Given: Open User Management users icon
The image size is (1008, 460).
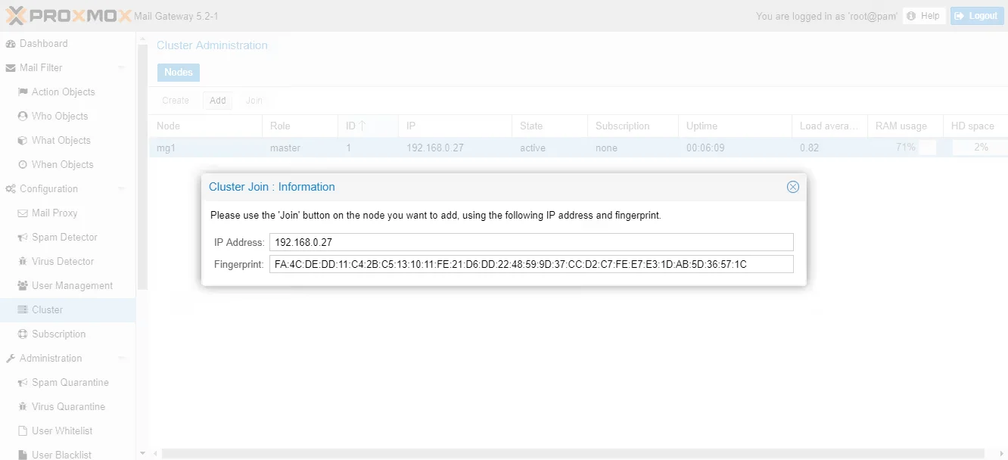Looking at the screenshot, I should pyautogui.click(x=23, y=285).
